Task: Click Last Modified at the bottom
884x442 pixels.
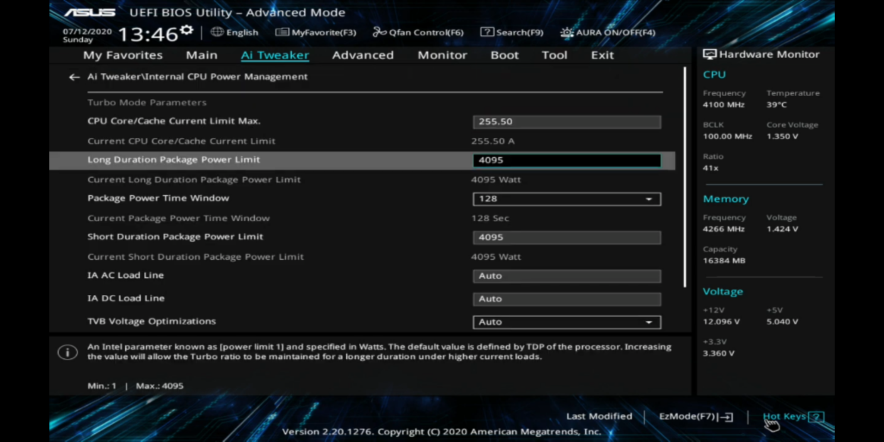Action: click(x=599, y=417)
